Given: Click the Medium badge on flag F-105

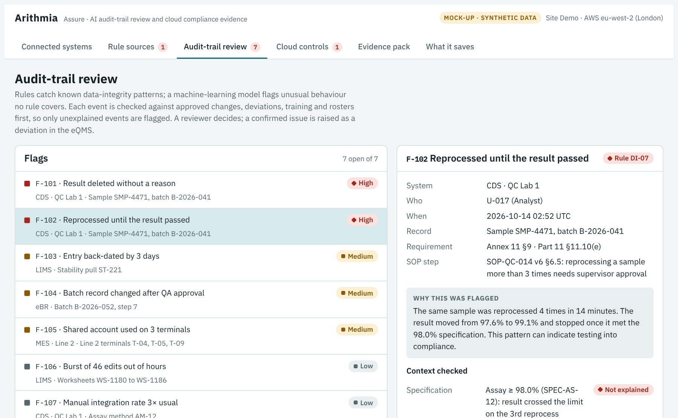Looking at the screenshot, I should 357,330.
